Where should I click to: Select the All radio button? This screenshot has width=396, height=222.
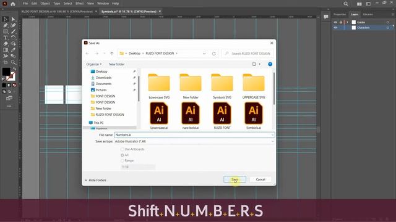click(123, 155)
